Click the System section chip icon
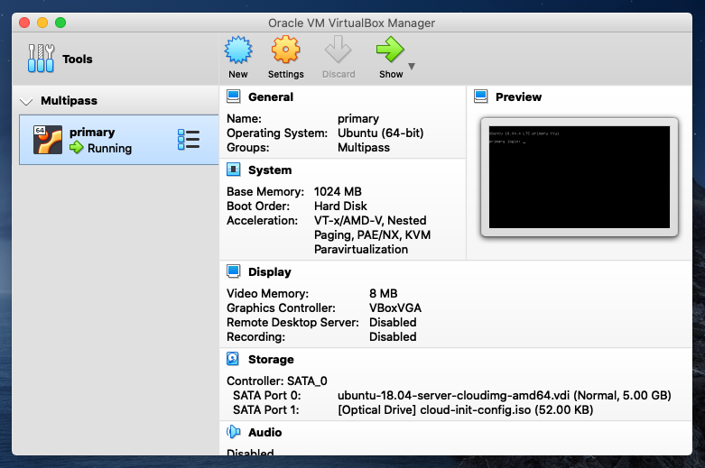The image size is (705, 468). (x=234, y=170)
